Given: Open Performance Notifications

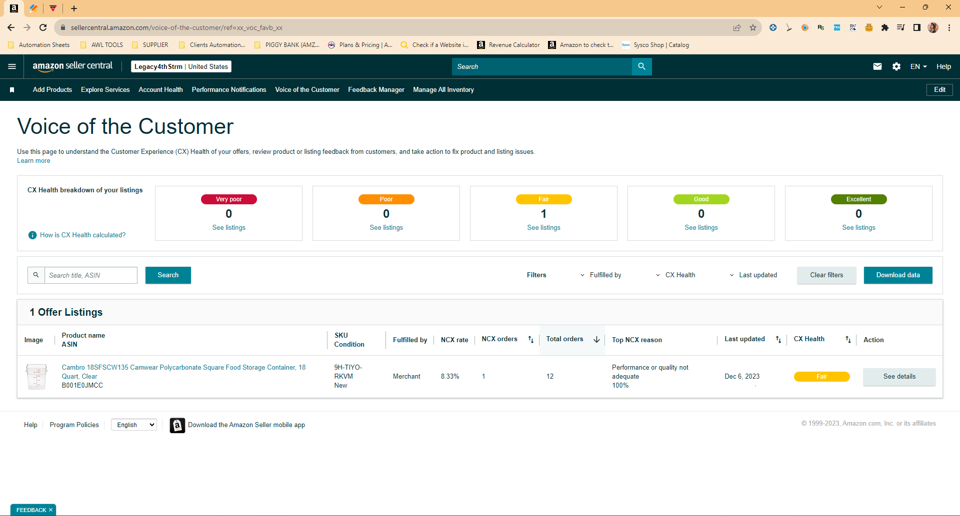Looking at the screenshot, I should point(229,90).
